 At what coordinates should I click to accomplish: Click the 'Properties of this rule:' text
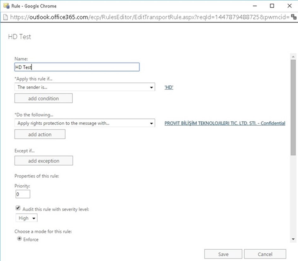click(x=37, y=176)
